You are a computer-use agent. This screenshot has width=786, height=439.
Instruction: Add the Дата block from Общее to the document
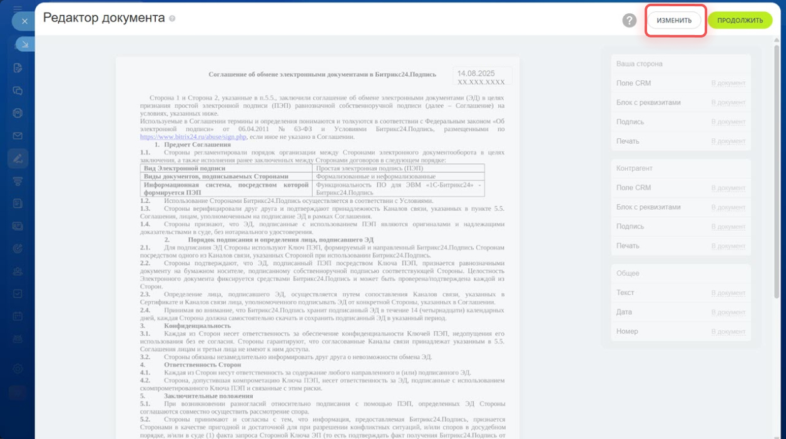(728, 313)
